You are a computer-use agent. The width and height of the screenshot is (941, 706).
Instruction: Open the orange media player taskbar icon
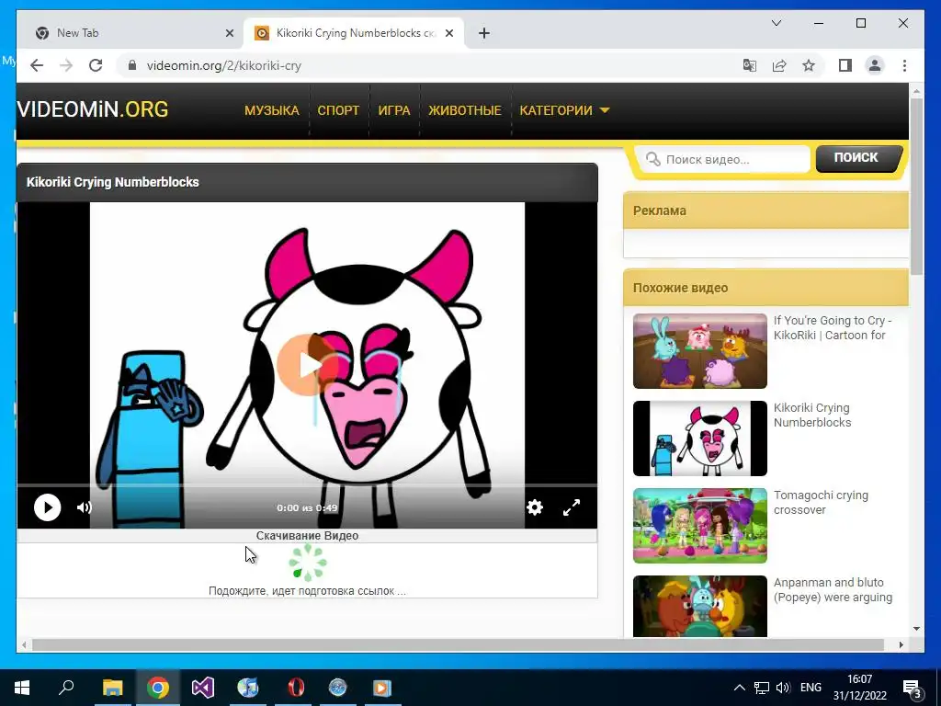click(x=382, y=688)
